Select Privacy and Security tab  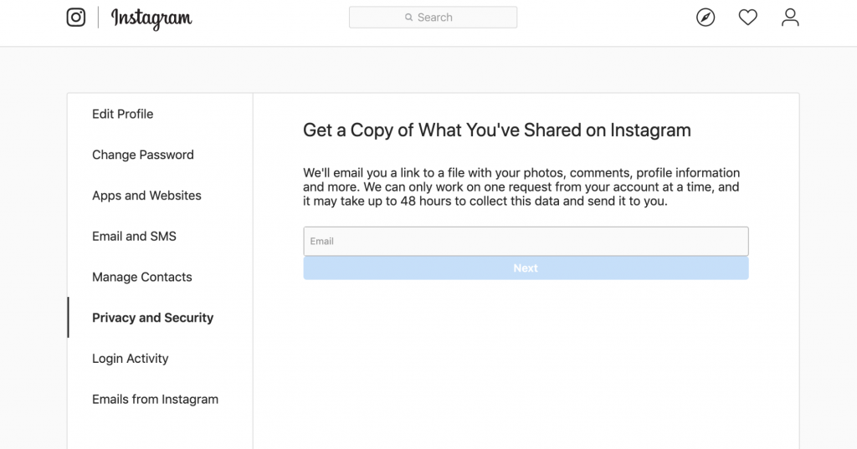(x=152, y=318)
